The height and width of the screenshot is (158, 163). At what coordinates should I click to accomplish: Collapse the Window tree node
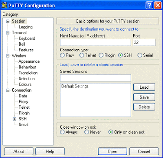tap(8, 56)
